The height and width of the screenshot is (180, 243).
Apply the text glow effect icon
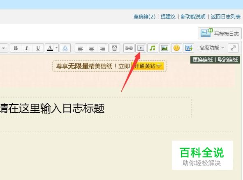click(x=65, y=48)
